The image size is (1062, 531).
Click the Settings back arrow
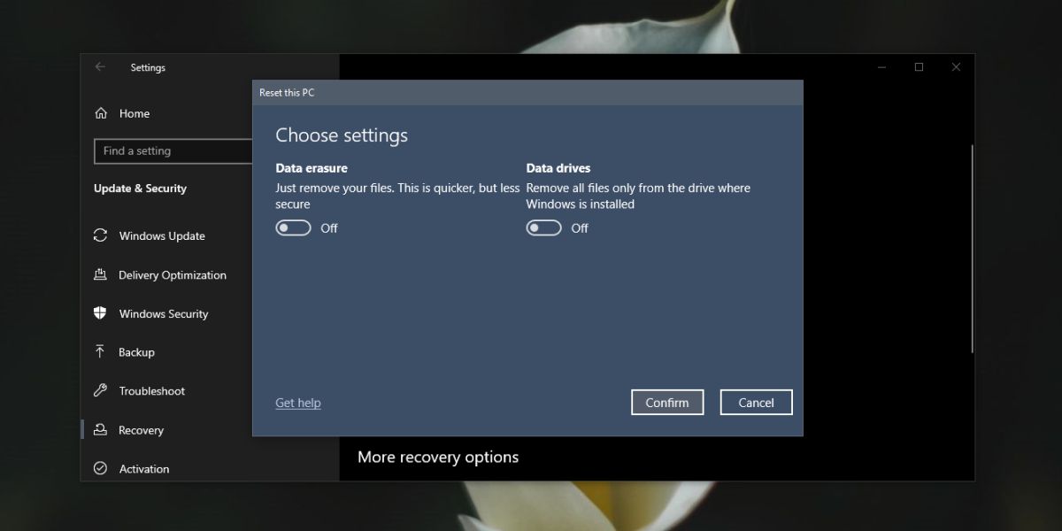point(100,67)
